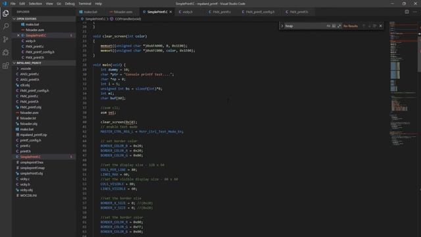The height and width of the screenshot is (237, 421).
Task: Toggle Use Regular Expression in find widget
Action: pos(339,26)
